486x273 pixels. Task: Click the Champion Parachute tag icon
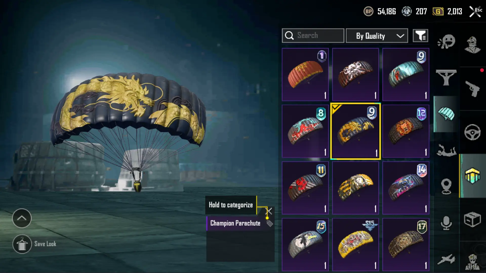(x=270, y=223)
